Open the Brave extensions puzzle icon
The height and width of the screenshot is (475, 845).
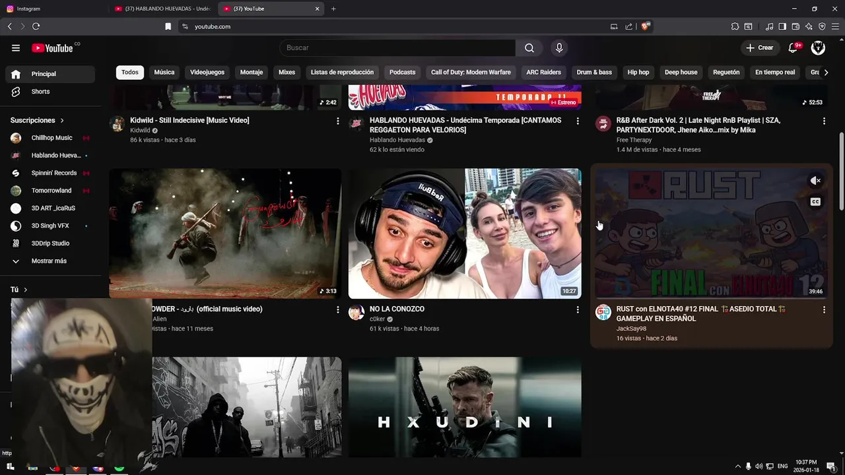[735, 26]
